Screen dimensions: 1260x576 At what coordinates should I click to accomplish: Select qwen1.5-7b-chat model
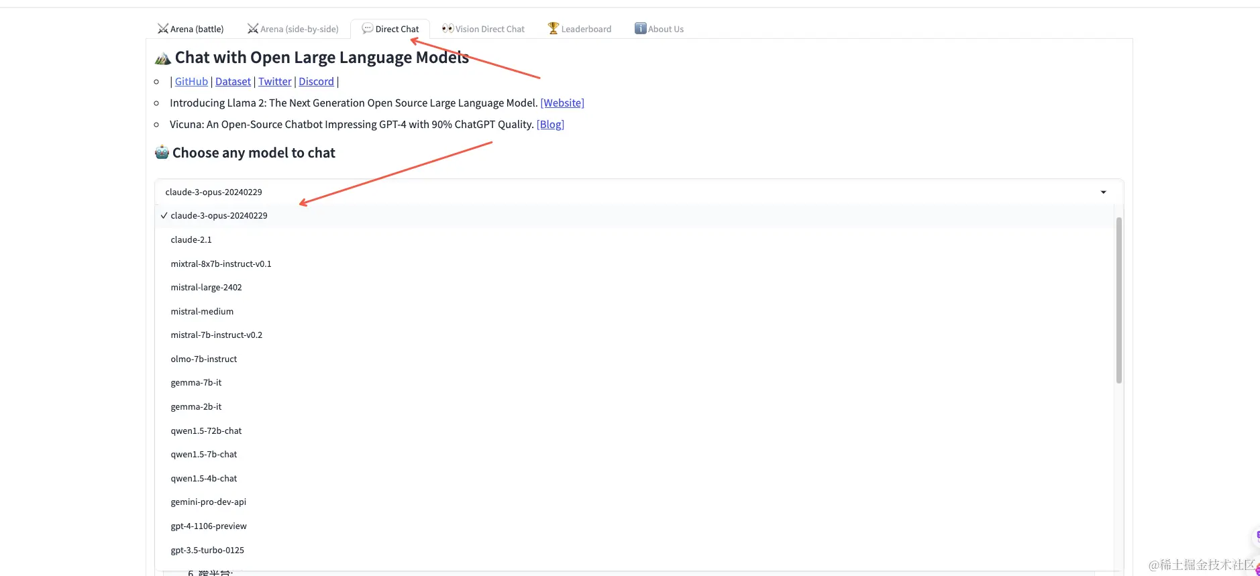[634, 455]
